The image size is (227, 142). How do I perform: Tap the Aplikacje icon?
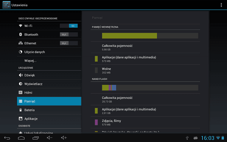(x=20, y=119)
